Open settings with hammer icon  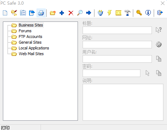127,13
